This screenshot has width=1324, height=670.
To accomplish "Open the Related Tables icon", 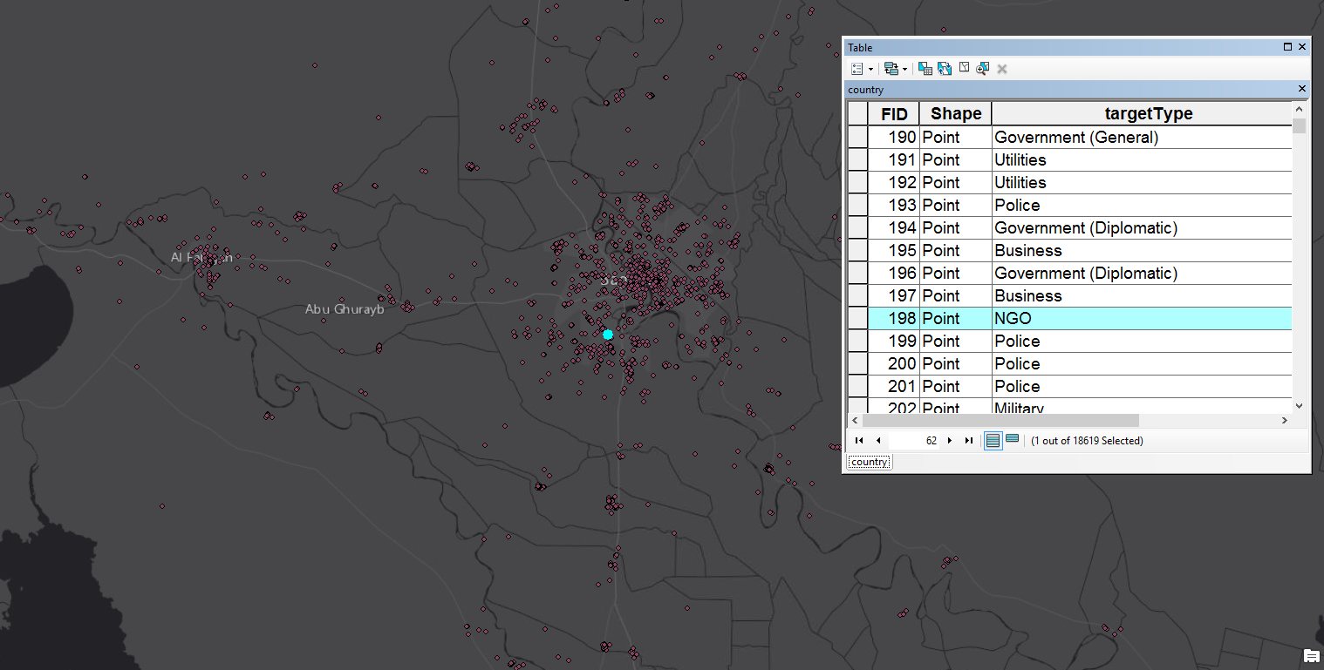I will point(891,69).
